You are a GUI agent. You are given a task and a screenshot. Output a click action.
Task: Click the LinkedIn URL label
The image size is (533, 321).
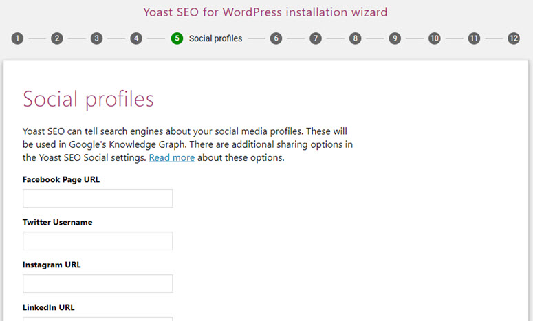[x=49, y=307]
